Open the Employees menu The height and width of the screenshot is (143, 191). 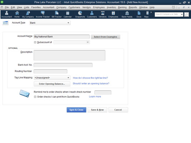(x=99, y=7)
